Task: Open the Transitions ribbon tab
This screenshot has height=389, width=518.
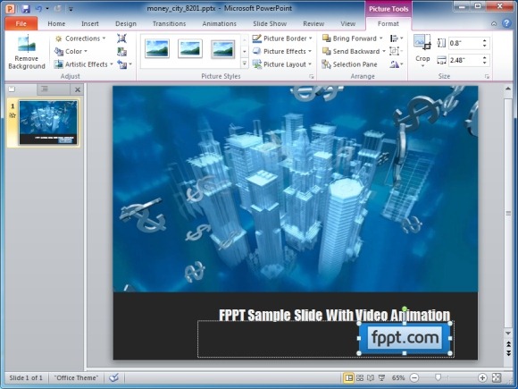Action: click(169, 24)
